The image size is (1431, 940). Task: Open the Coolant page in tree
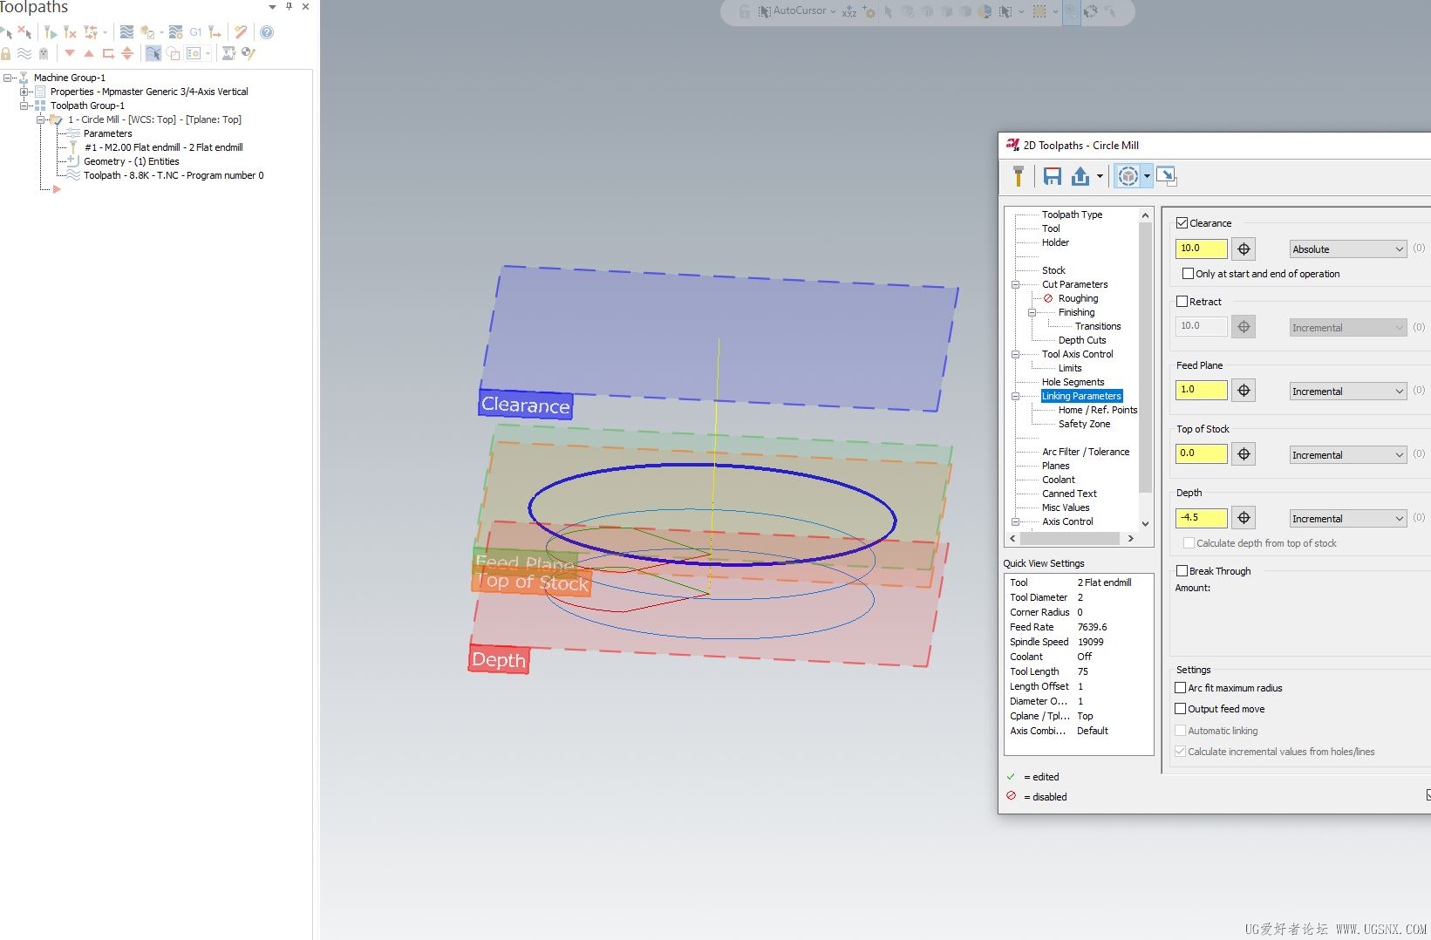click(x=1058, y=480)
